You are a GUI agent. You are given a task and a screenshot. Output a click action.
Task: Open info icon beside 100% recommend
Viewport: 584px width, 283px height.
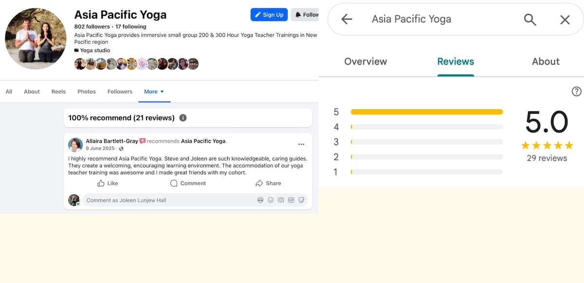pos(183,118)
